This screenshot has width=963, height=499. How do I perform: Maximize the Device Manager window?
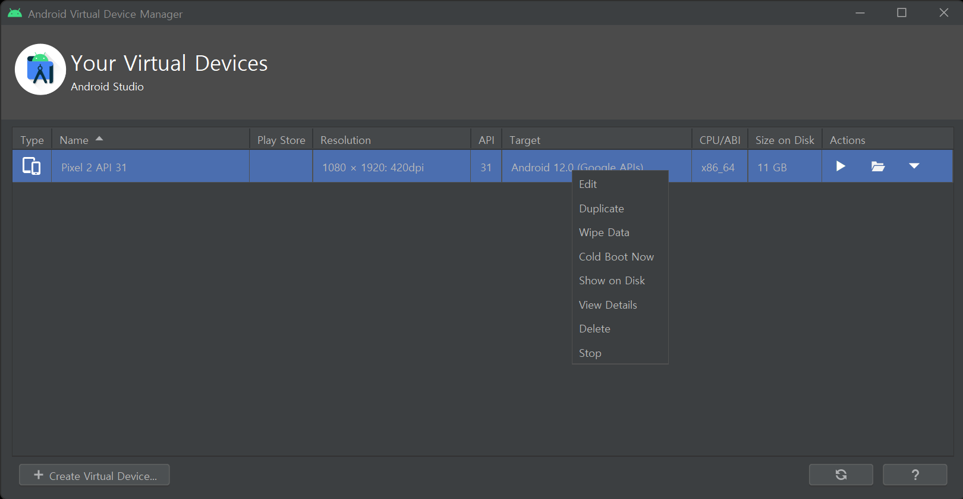tap(902, 13)
